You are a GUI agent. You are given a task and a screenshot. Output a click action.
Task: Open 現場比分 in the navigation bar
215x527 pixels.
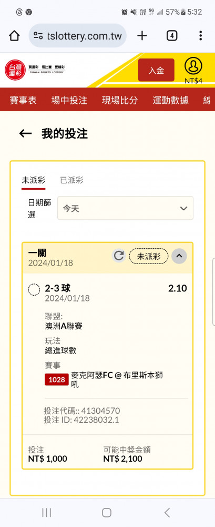(x=120, y=100)
